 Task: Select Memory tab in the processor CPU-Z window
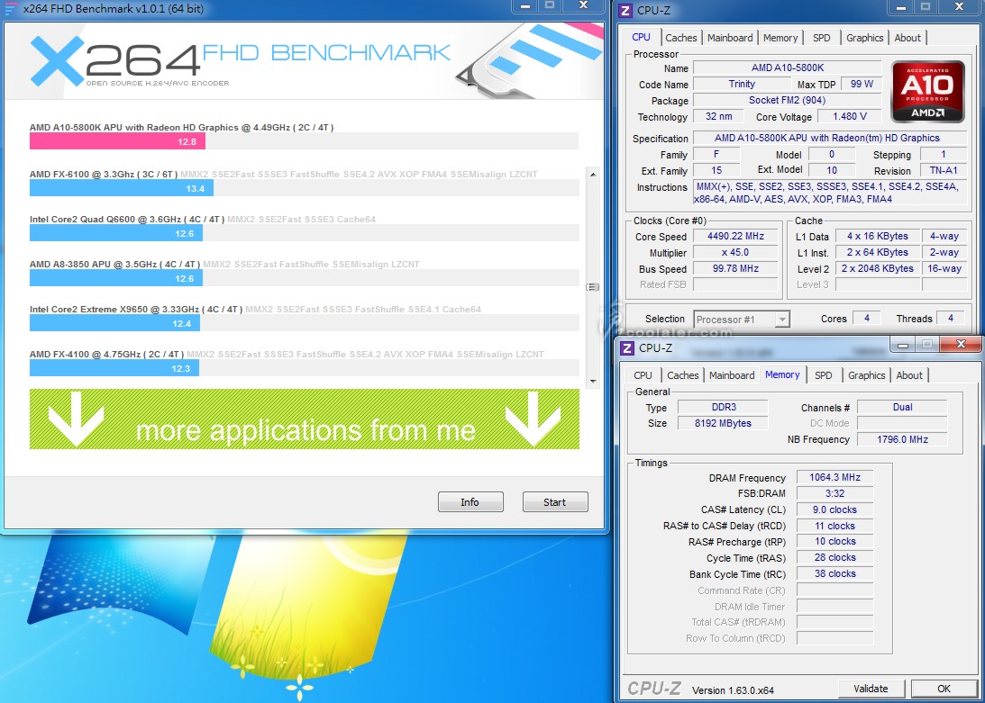[x=780, y=38]
